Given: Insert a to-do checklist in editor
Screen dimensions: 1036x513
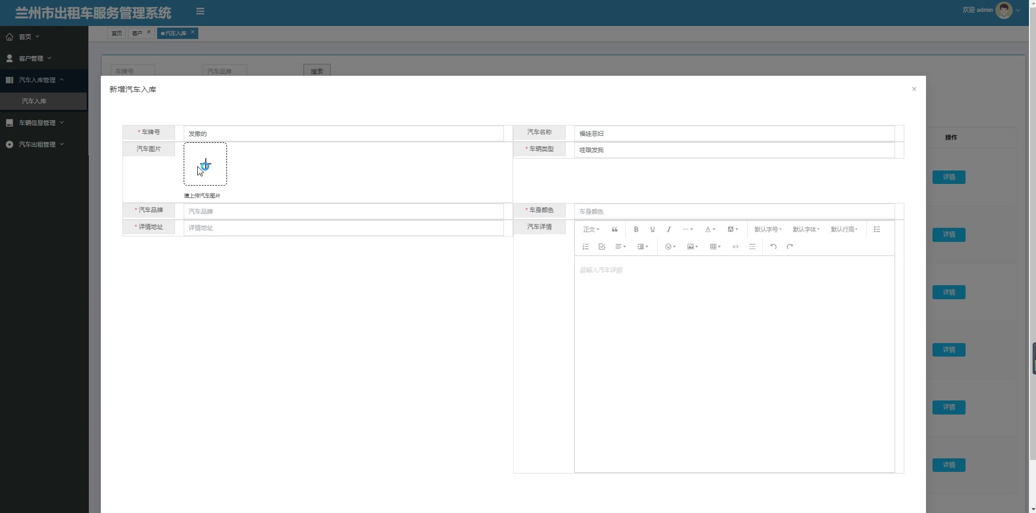Looking at the screenshot, I should click(601, 247).
